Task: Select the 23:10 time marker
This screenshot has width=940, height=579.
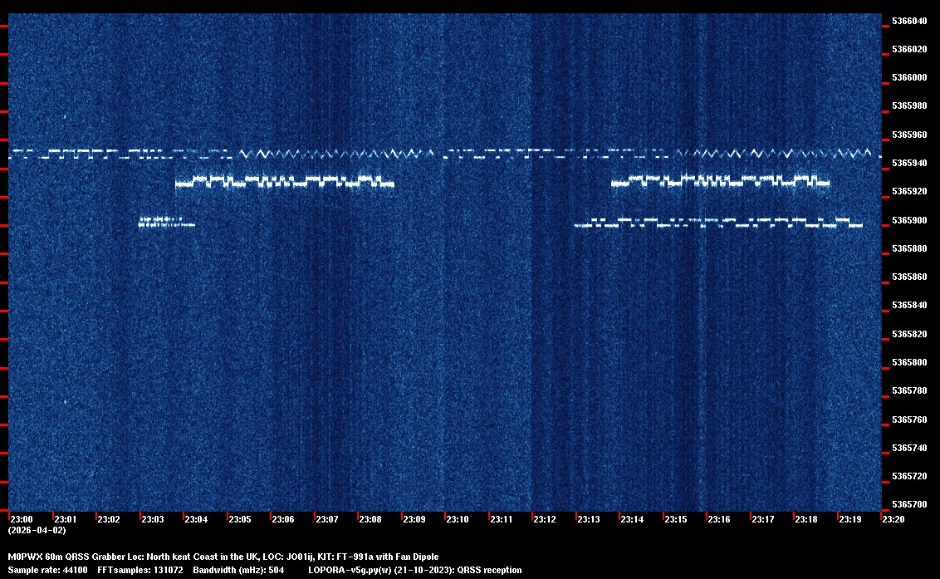Action: click(x=457, y=519)
